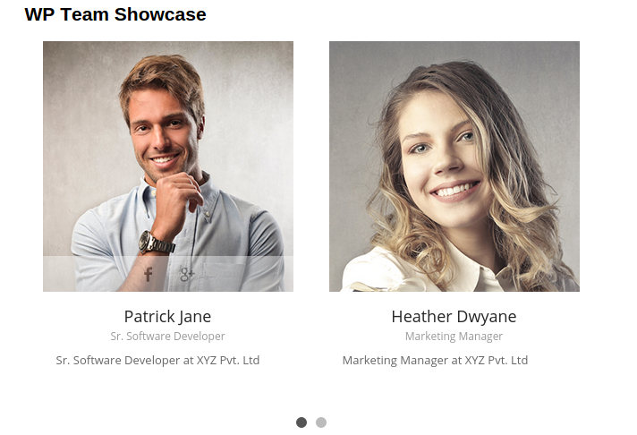Image resolution: width=637 pixels, height=435 pixels.
Task: Click Heather Dwyane's profile photo
Action: coord(454,166)
